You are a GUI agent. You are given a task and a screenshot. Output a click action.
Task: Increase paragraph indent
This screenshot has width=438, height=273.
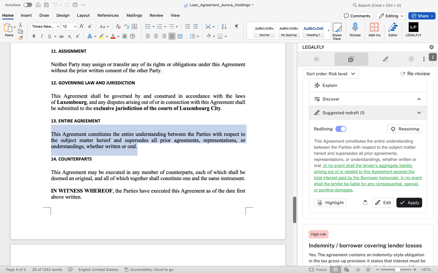point(195,26)
